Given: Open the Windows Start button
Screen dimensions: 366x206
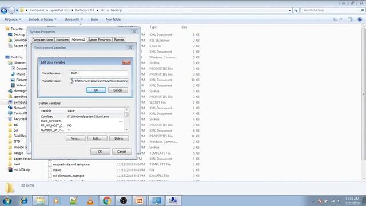Looking at the screenshot, I should coord(7,201).
